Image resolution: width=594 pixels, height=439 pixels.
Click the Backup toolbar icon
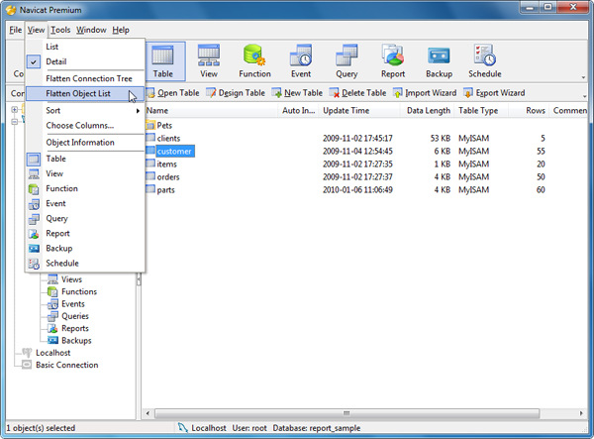439,61
